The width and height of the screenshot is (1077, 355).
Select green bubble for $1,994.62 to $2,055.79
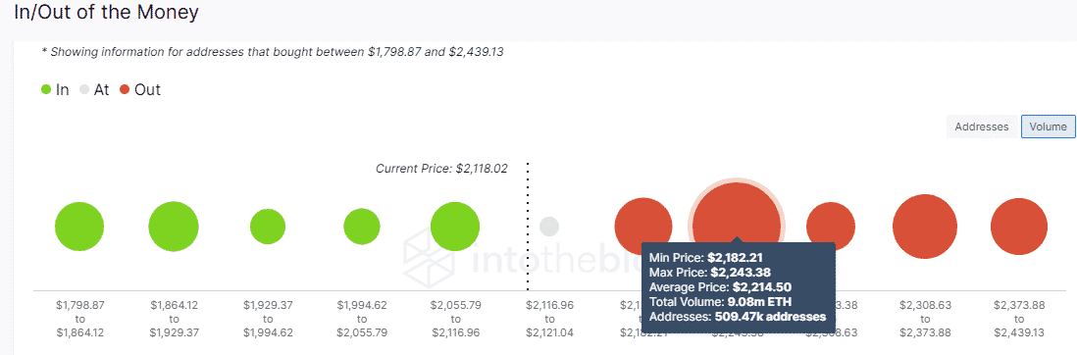362,227
